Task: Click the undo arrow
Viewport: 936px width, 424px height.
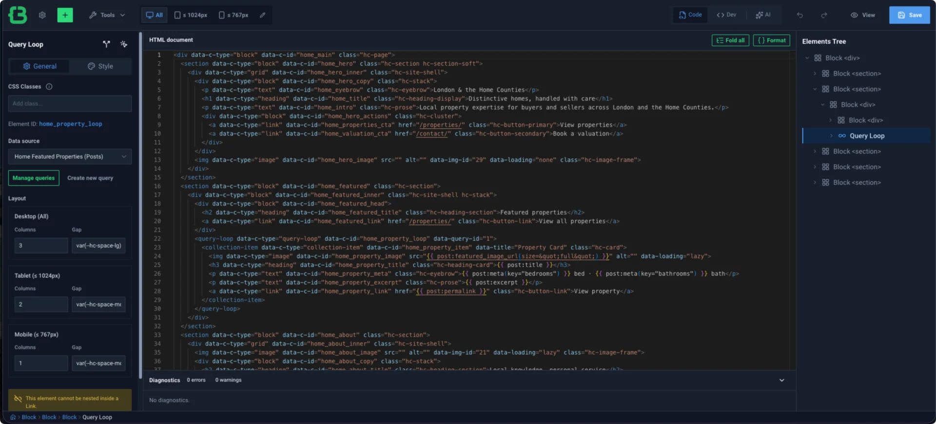Action: coord(799,15)
